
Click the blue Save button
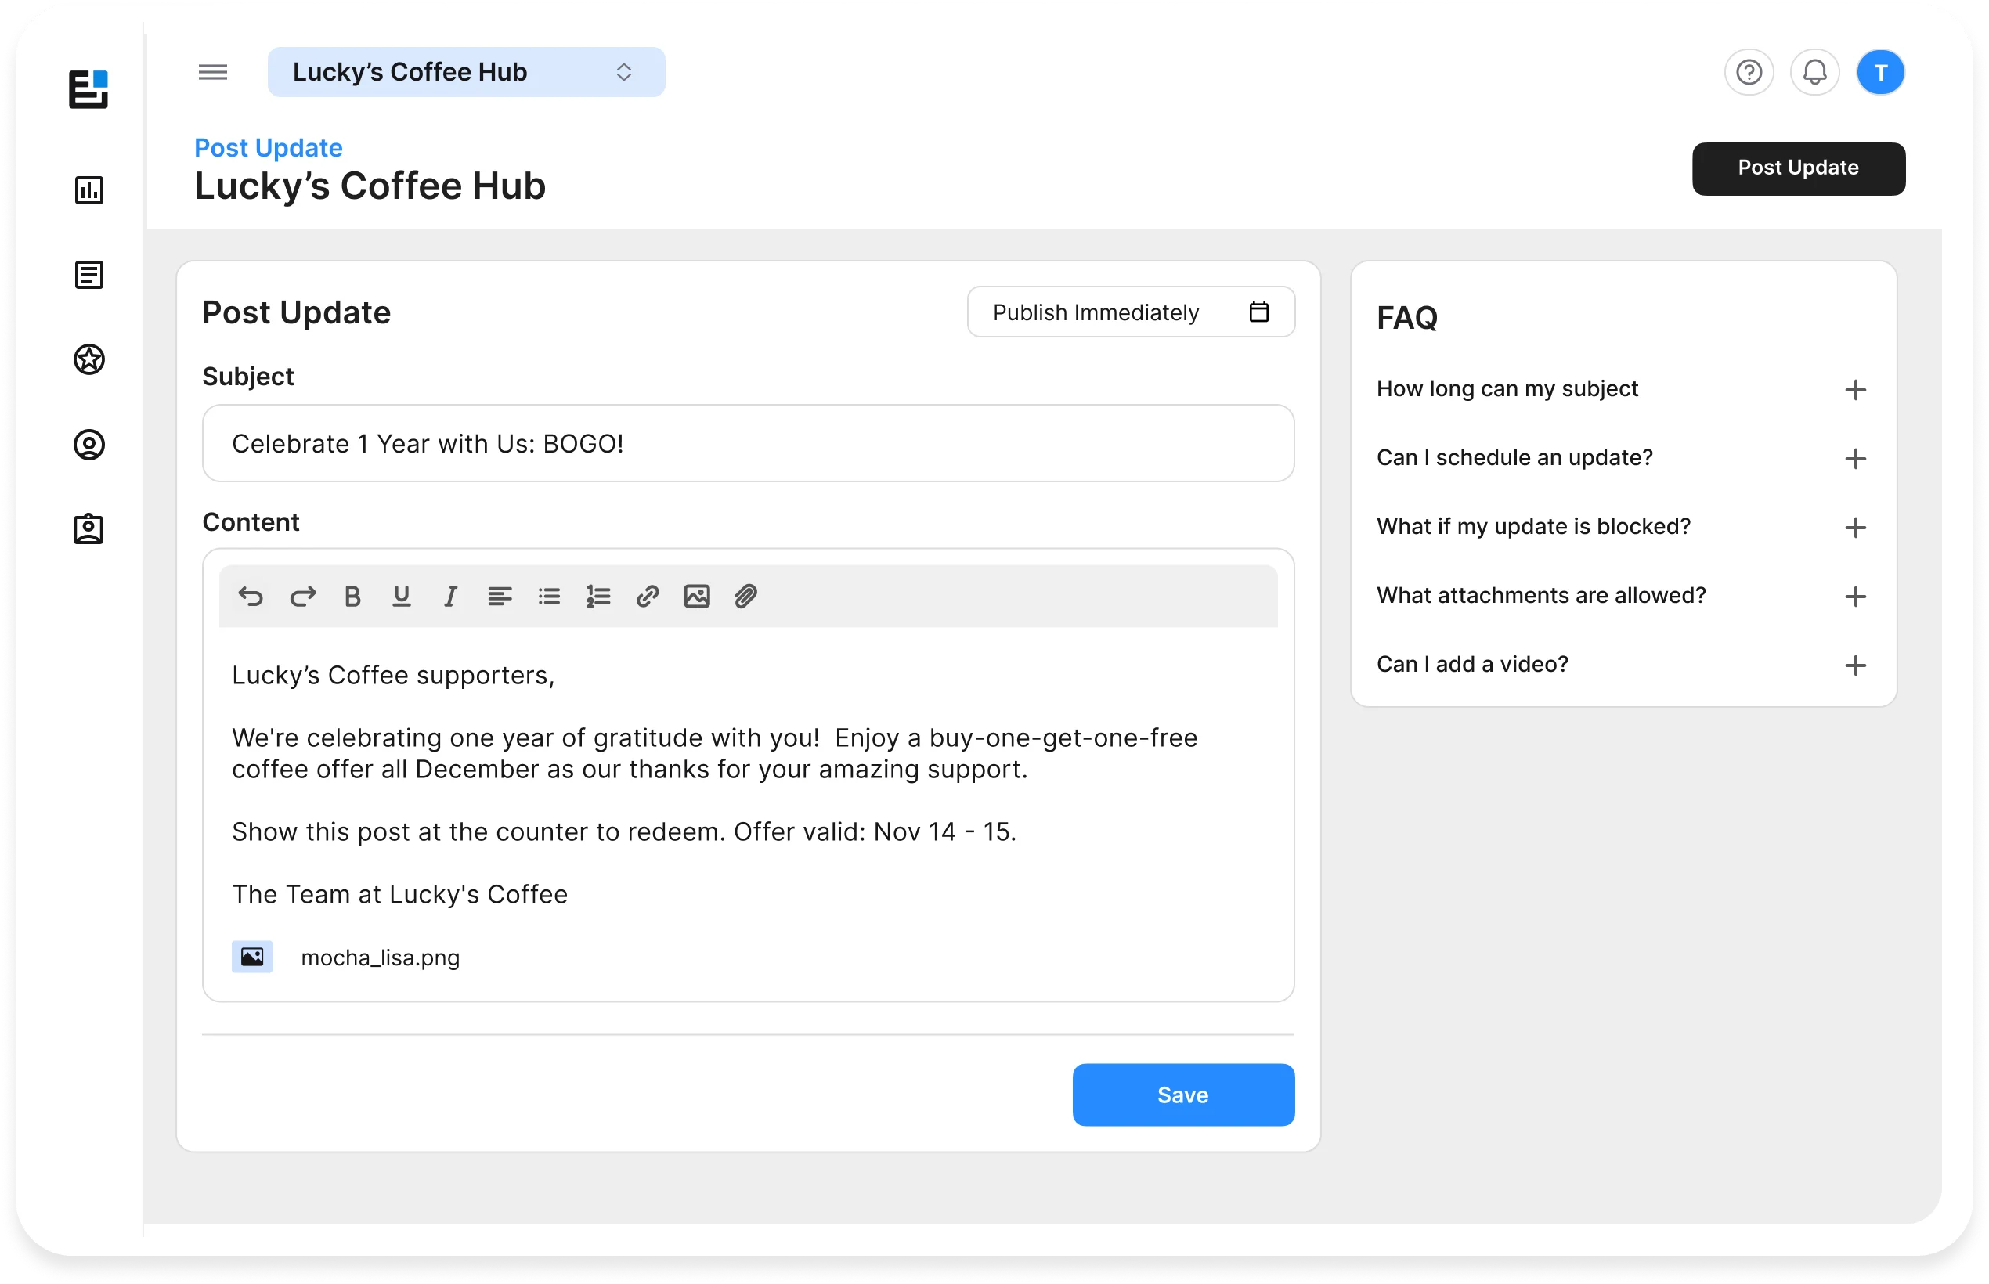click(x=1182, y=1094)
